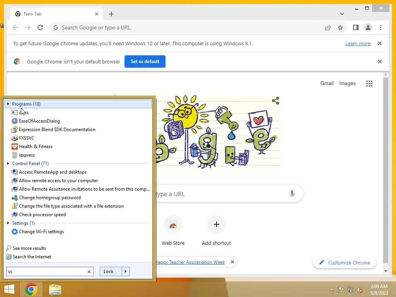This screenshot has width=396, height=297.
Task: Open Chrome side panel icon
Action: [356, 27]
